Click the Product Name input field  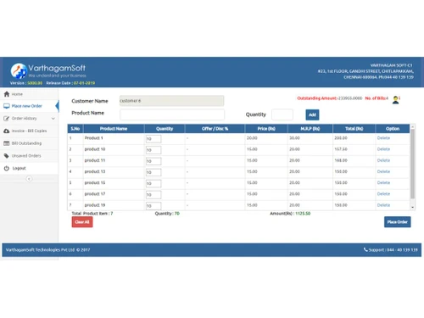tap(172, 114)
